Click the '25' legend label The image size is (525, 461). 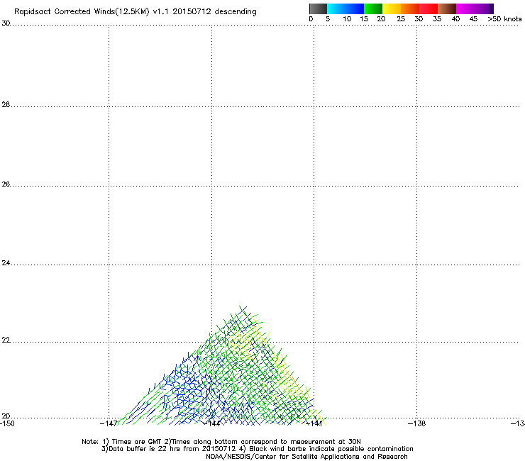click(401, 19)
